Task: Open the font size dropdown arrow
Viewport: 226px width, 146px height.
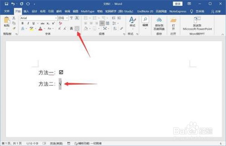Action: click(67, 18)
